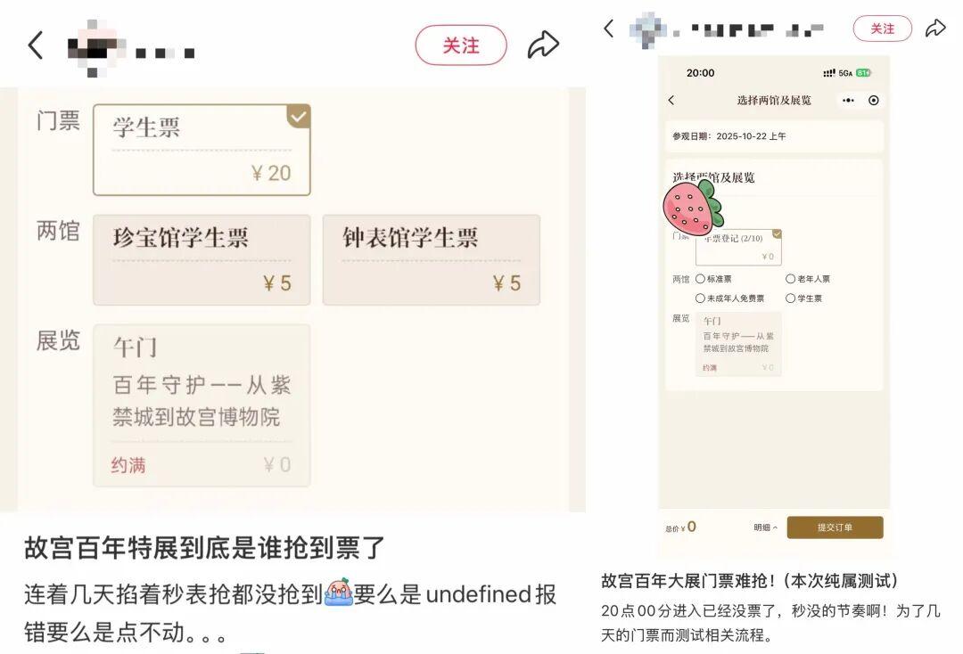Open the mini-program three-dots menu
The image size is (963, 654).
click(x=848, y=100)
